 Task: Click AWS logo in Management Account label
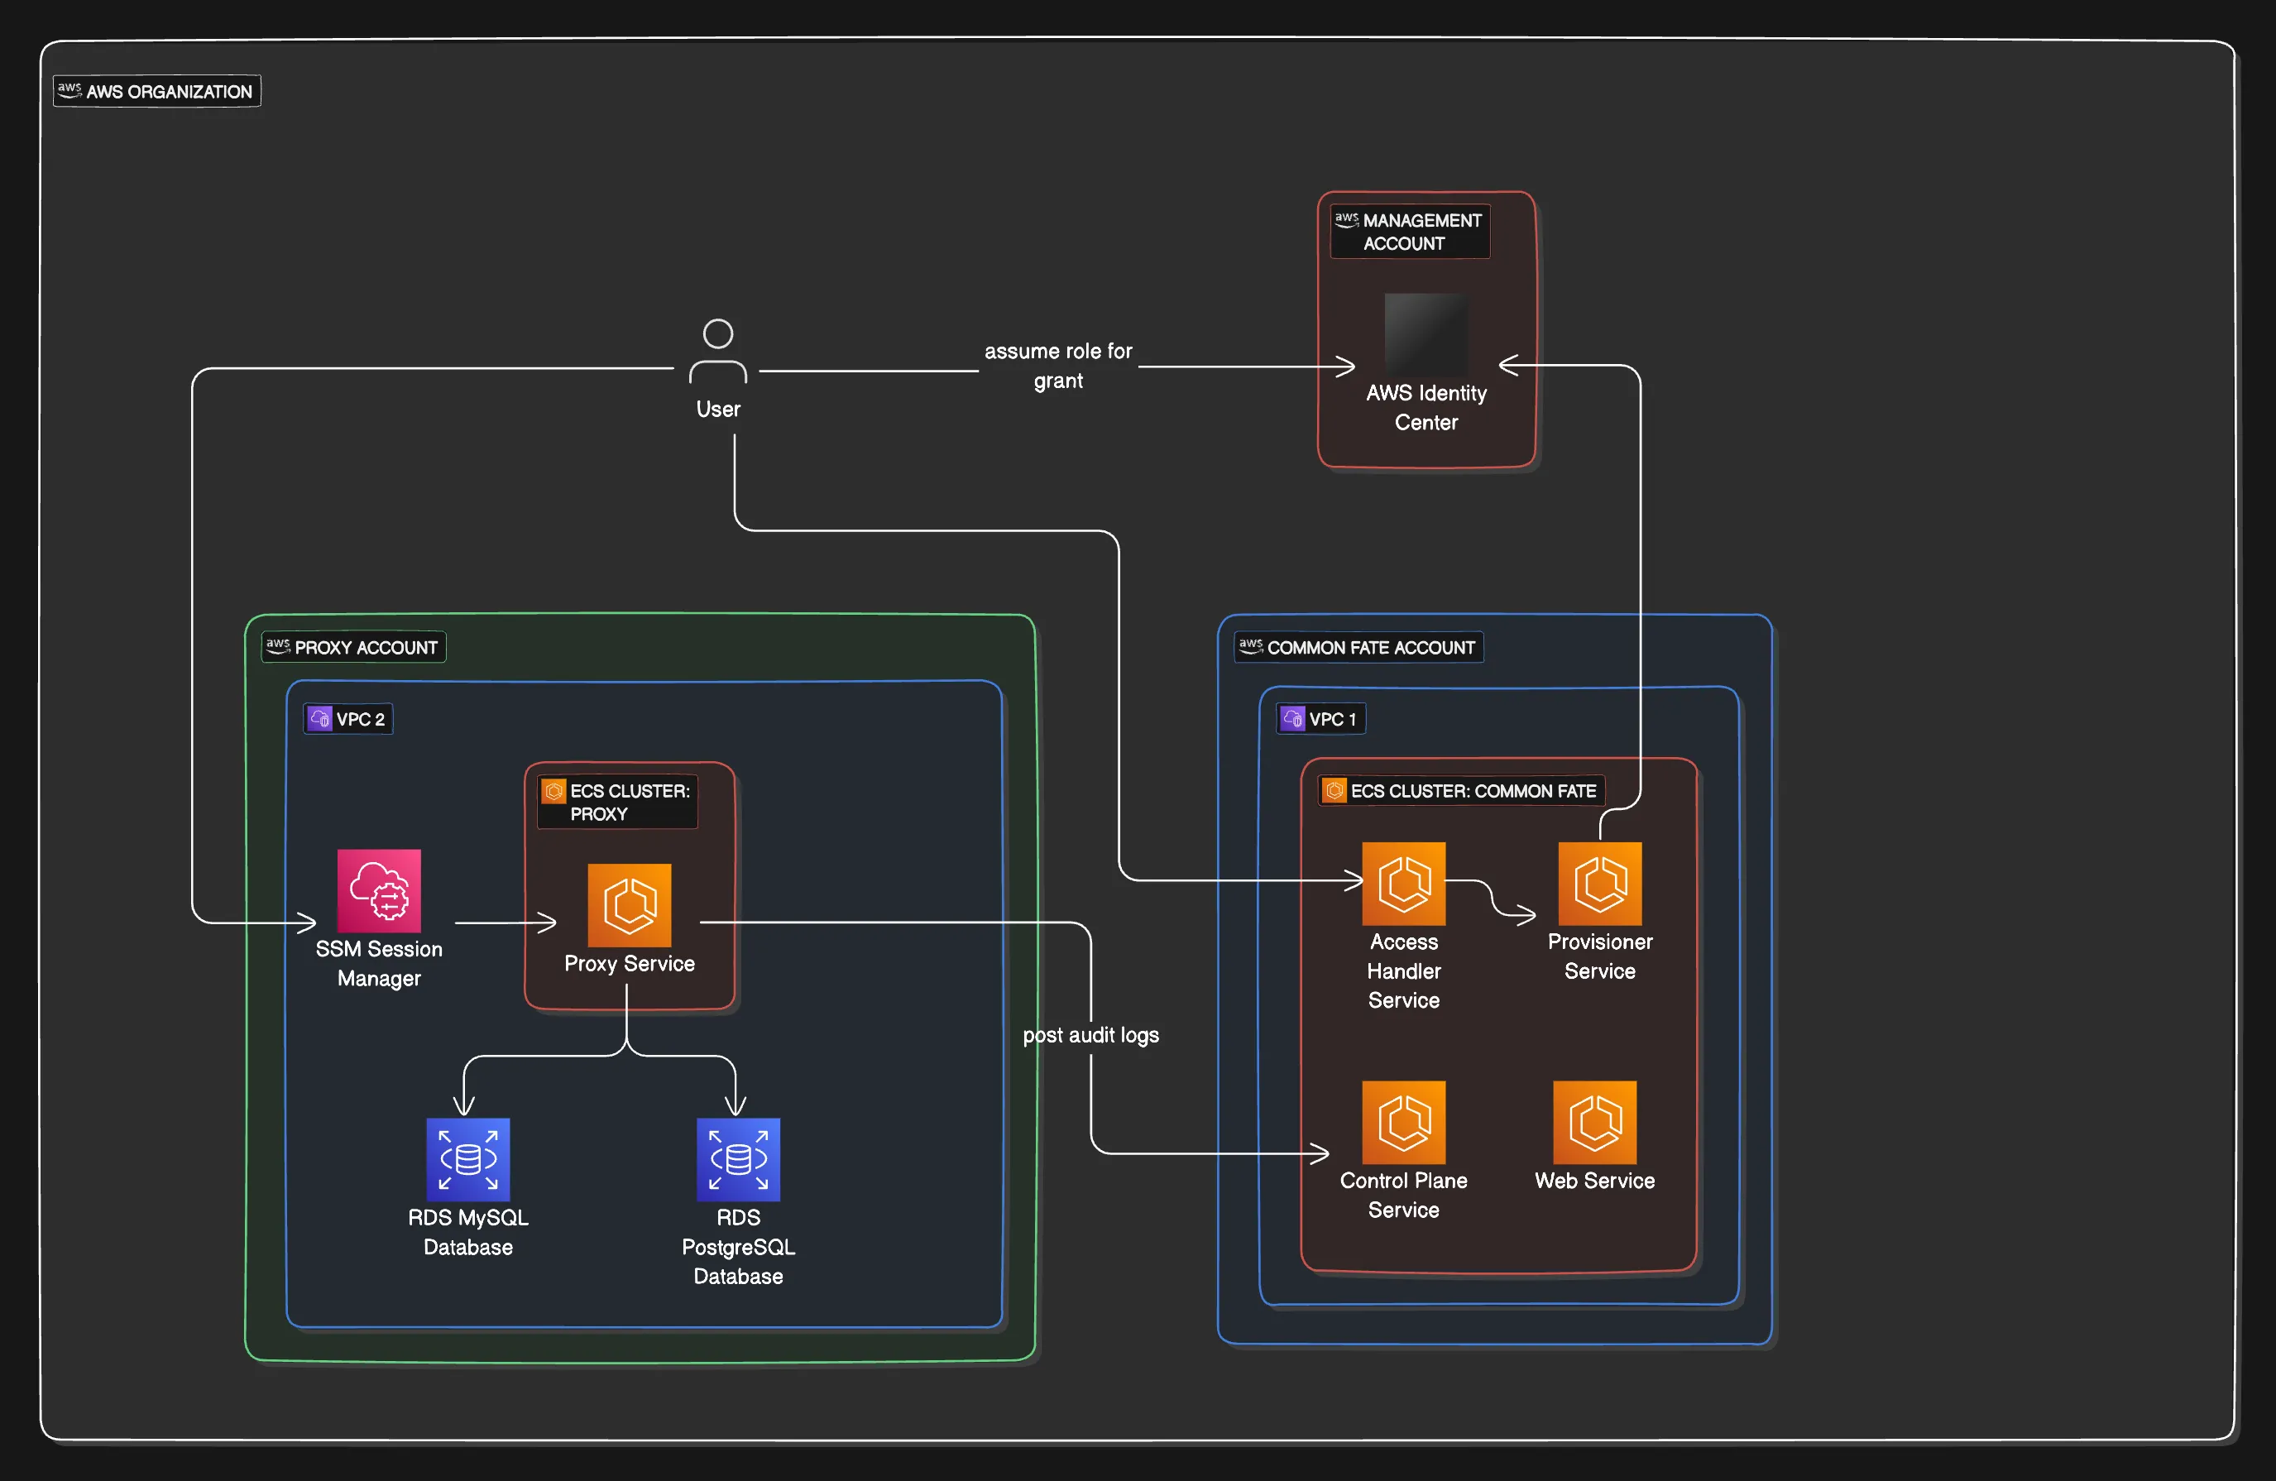coord(1346,219)
